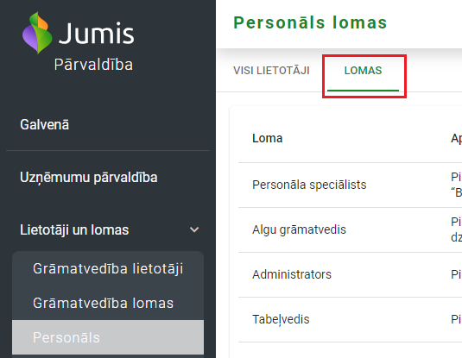Collapse the Lietotāji un lomas chevron

[x=194, y=229]
